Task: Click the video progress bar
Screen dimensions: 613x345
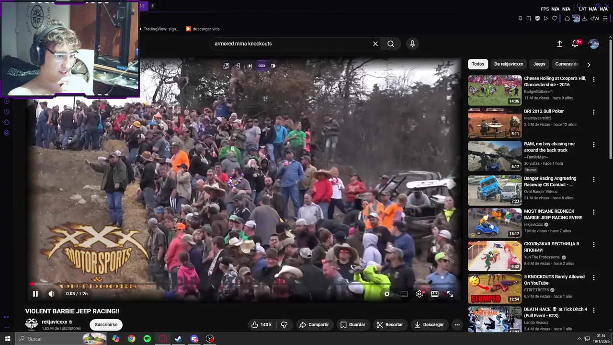Action: (x=243, y=284)
